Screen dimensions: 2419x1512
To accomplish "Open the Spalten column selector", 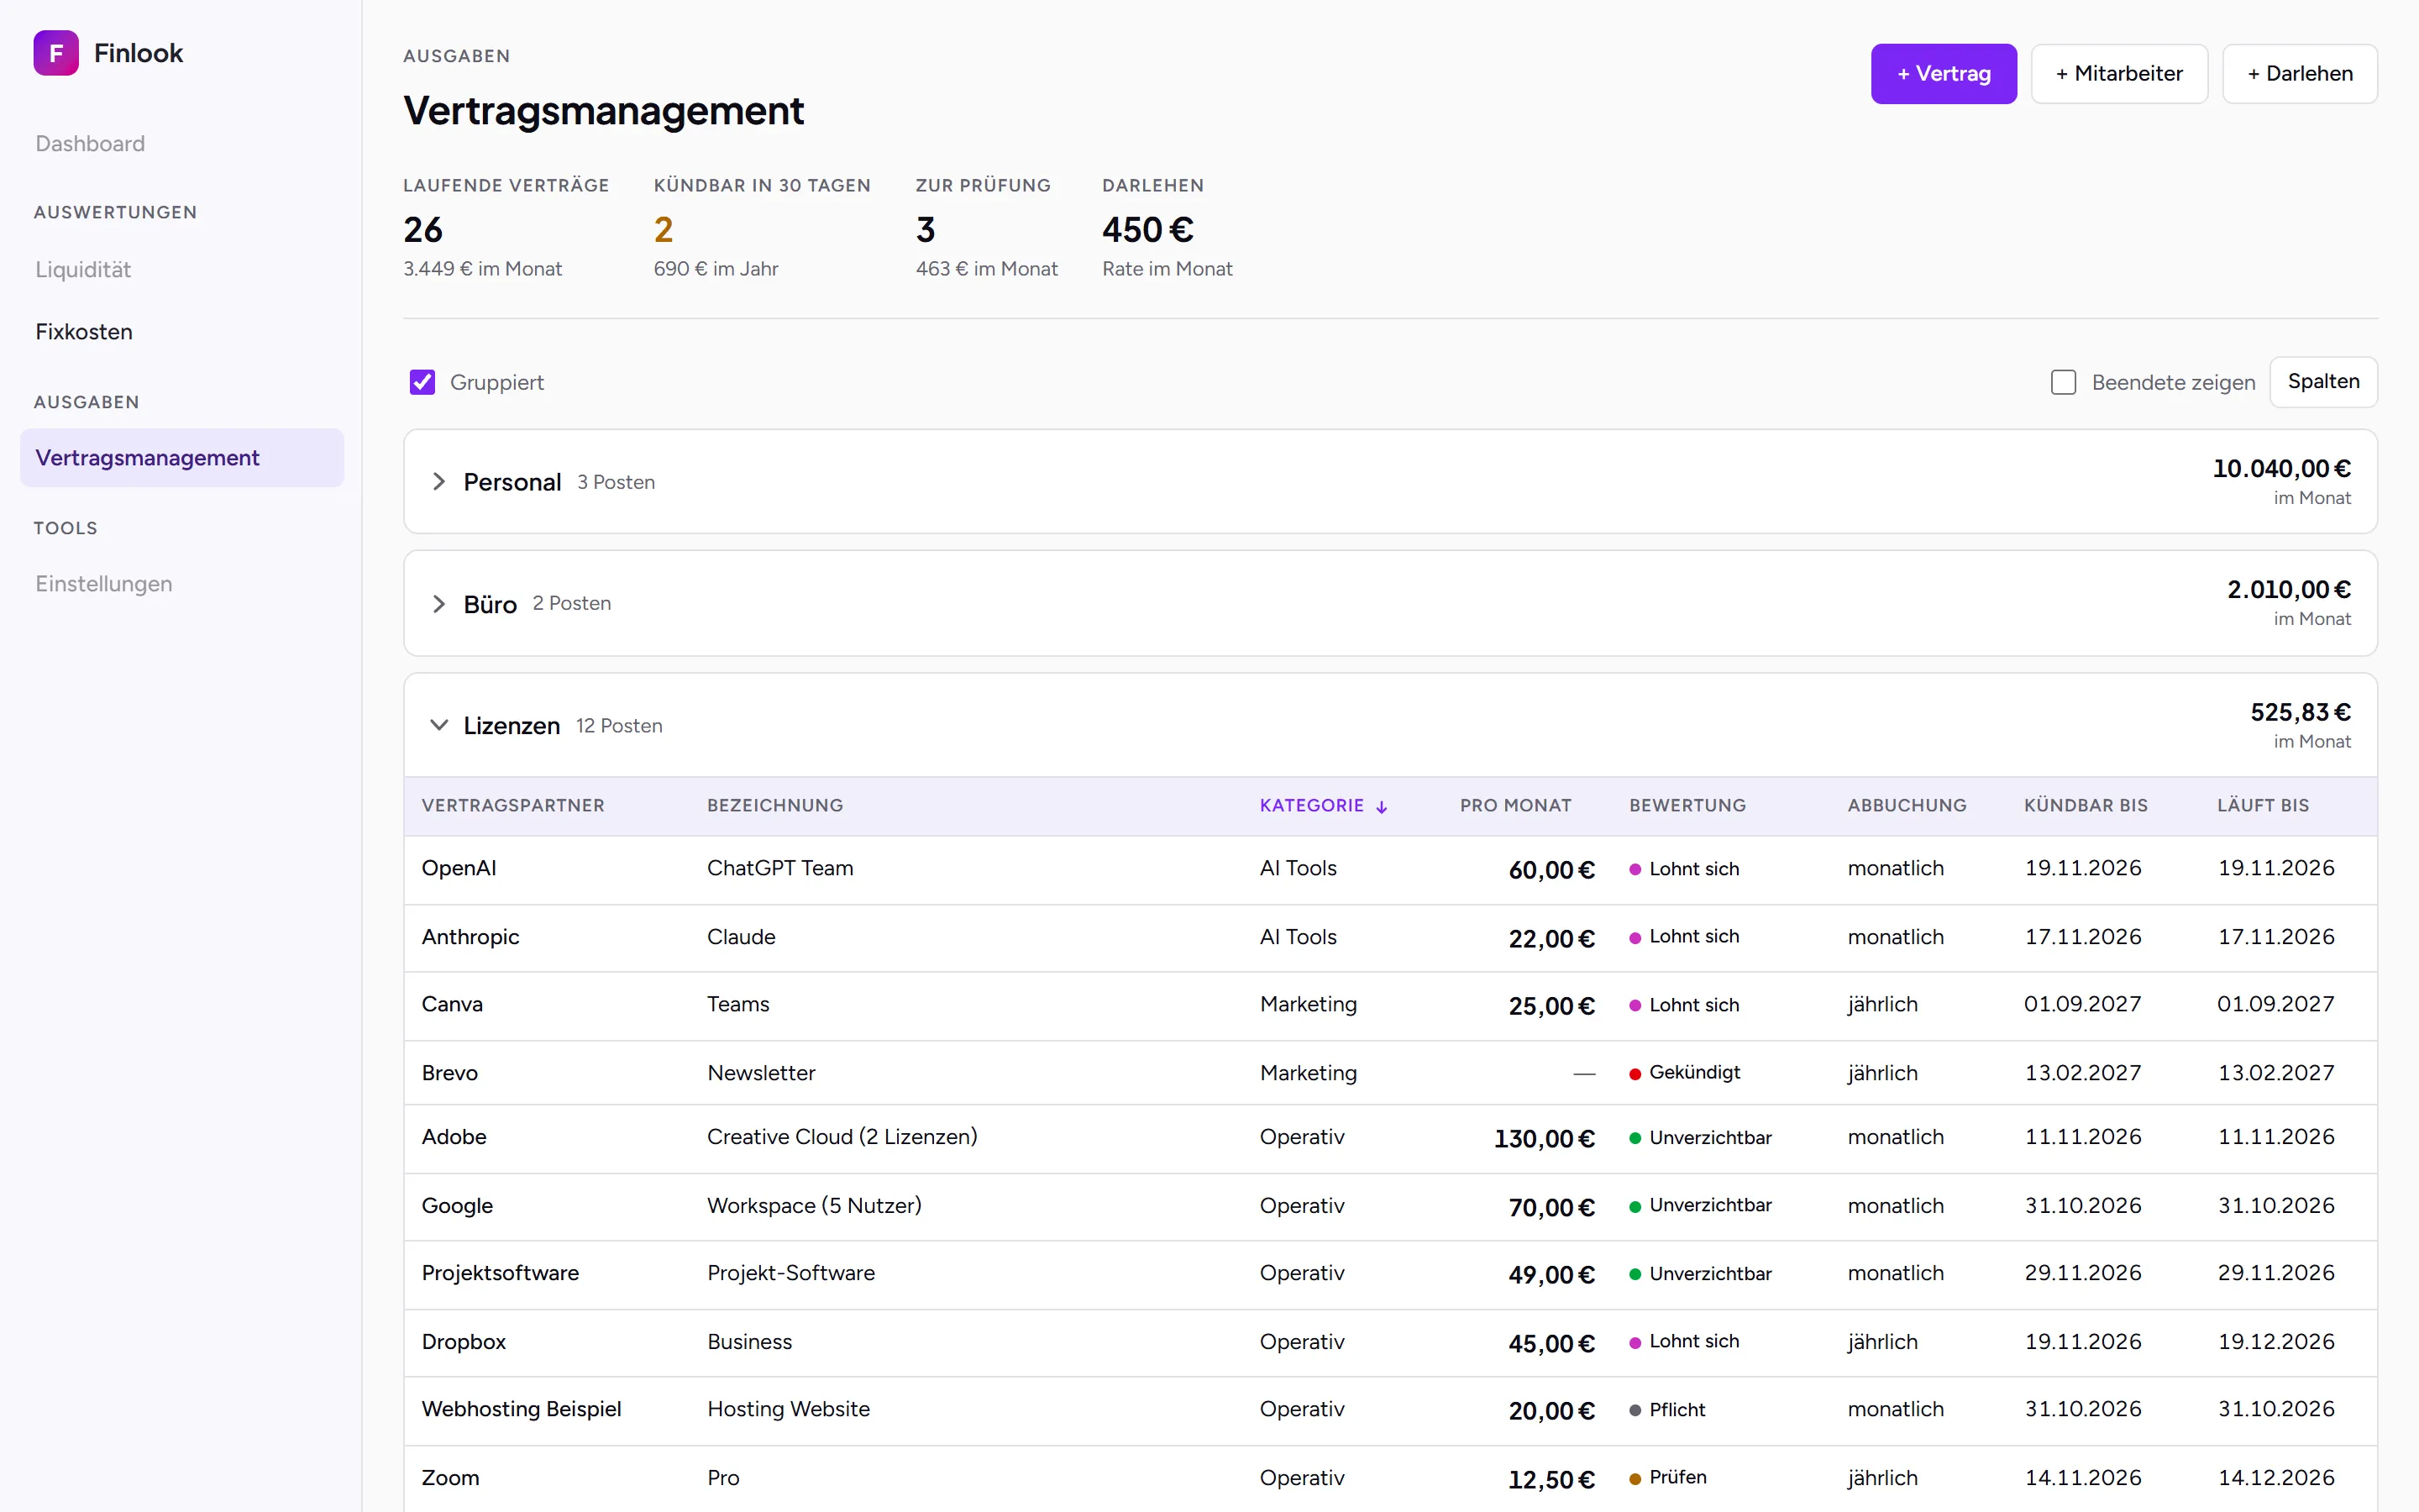I will click(x=2323, y=382).
